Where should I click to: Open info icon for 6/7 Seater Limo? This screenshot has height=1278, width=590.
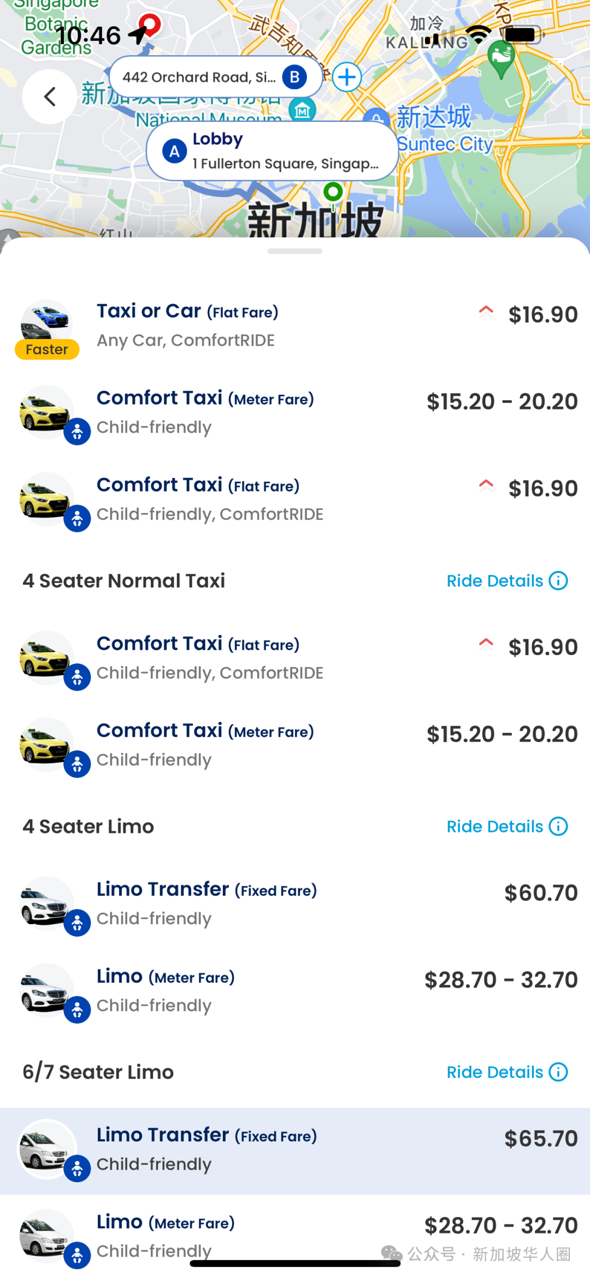[558, 1072]
